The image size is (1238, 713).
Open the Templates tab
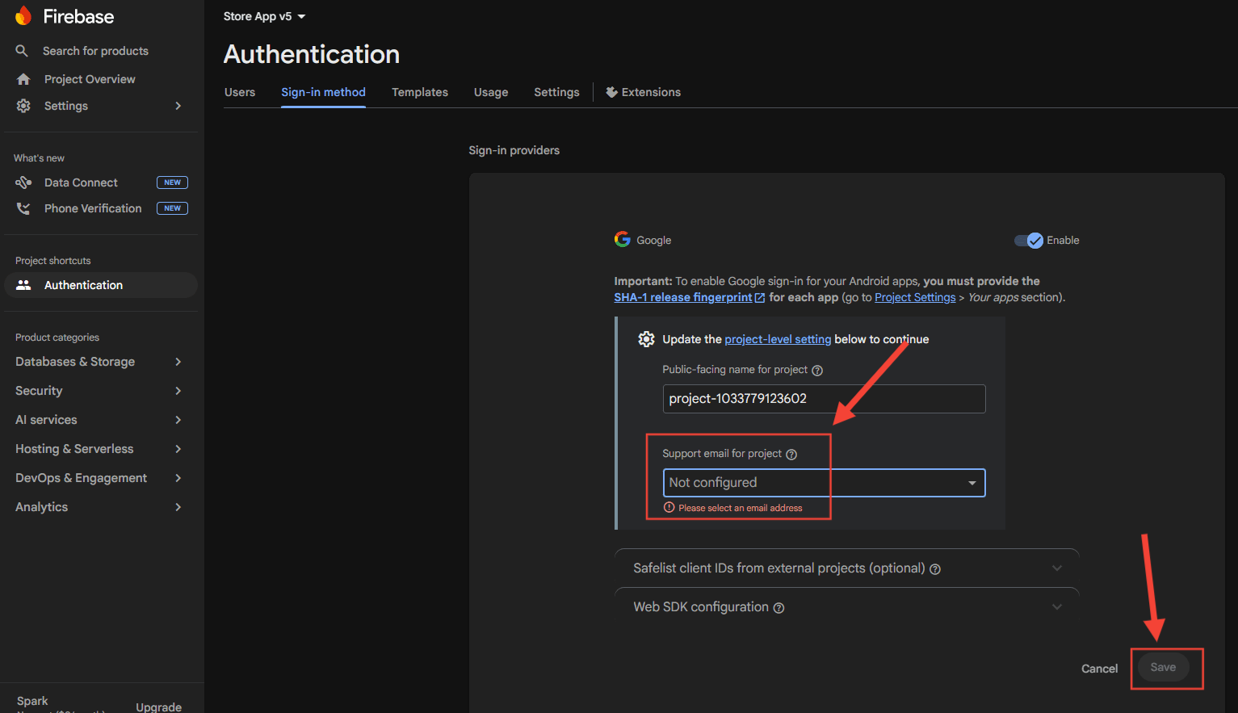point(420,92)
